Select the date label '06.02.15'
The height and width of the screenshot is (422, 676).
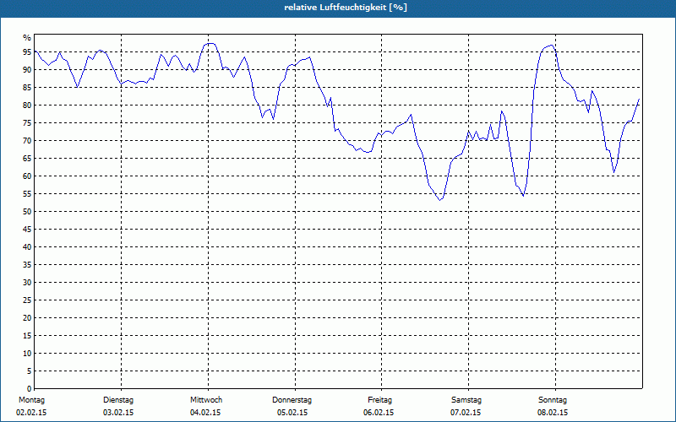pos(379,413)
